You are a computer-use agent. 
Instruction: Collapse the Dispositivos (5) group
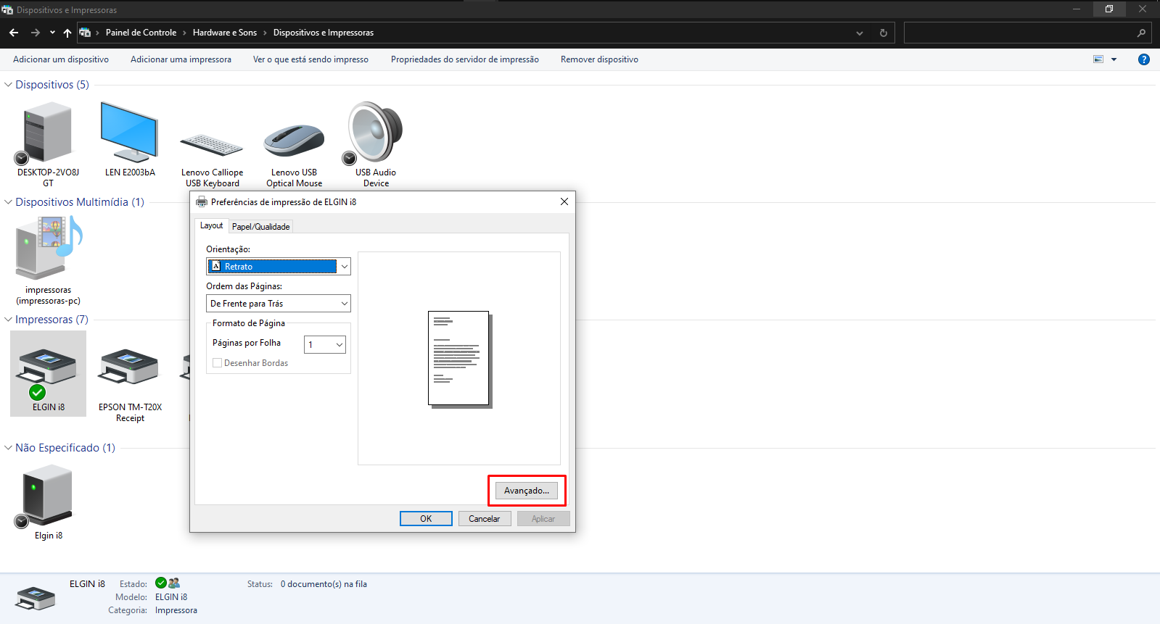coord(9,85)
